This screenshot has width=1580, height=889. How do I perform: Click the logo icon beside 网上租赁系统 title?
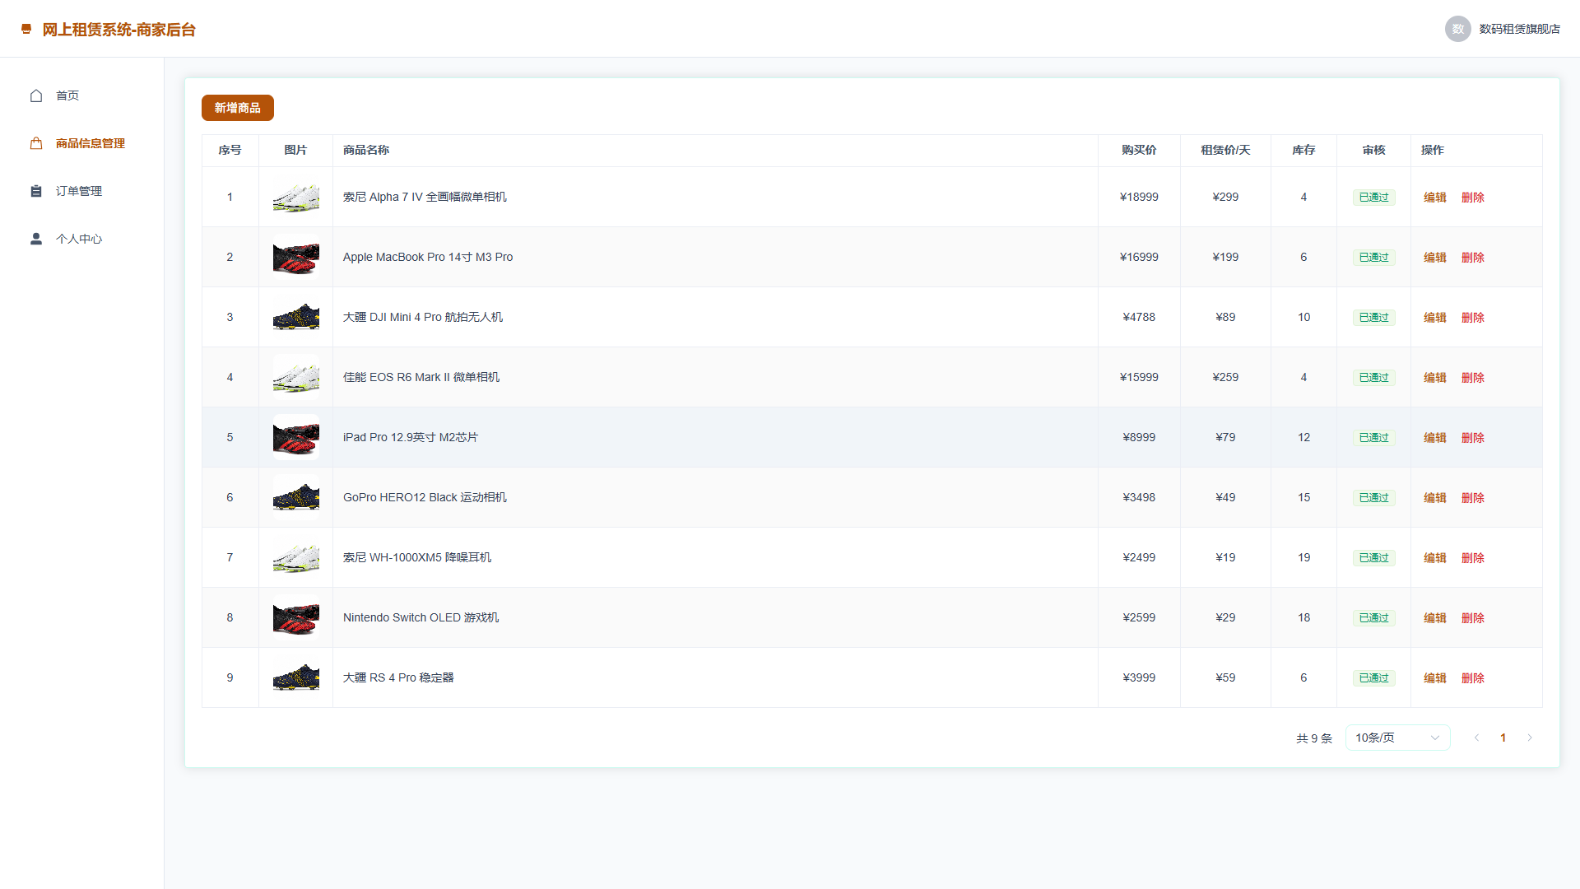[x=26, y=30]
